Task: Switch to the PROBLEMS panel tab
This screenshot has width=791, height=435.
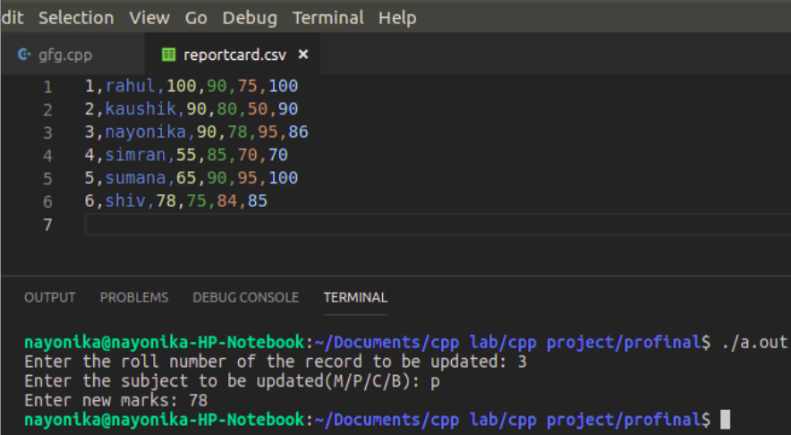Action: point(134,298)
